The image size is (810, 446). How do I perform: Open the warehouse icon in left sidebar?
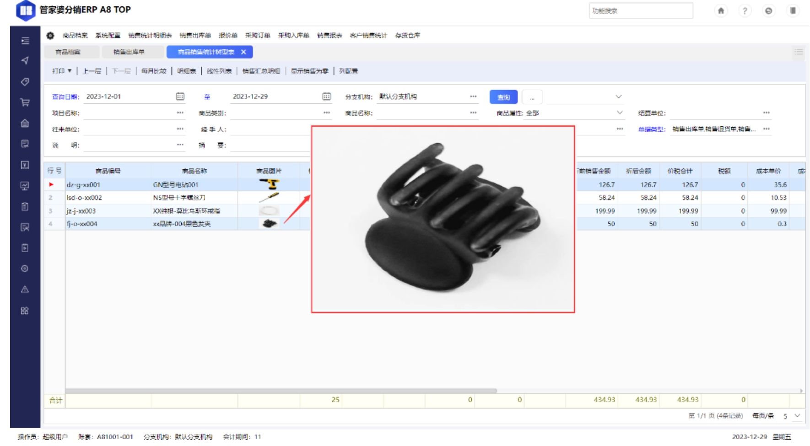click(25, 123)
